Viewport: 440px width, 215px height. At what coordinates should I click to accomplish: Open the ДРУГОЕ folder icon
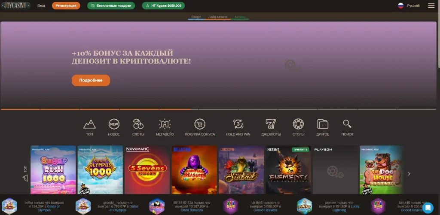point(323,124)
